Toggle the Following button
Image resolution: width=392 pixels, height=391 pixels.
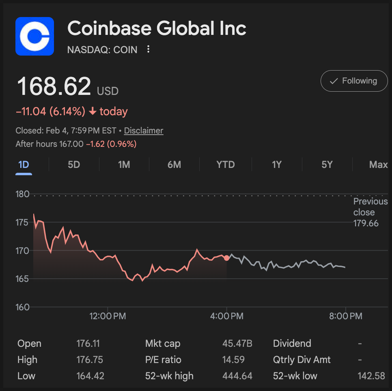[354, 81]
